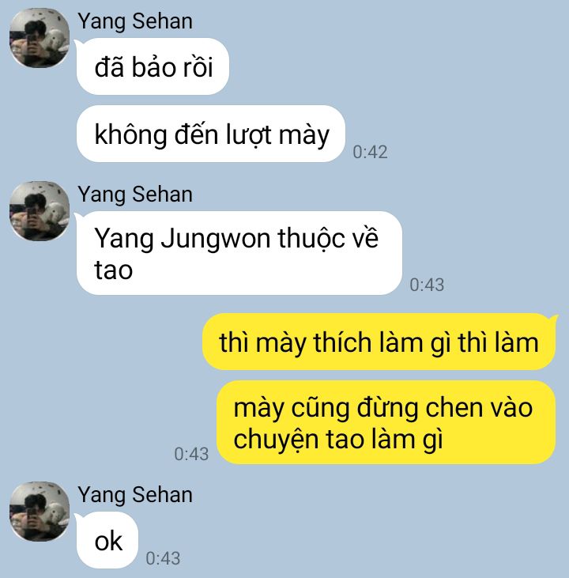Tap the 'Yang Jungwon thuộc về tao' bubble
This screenshot has height=578, width=569.
pyautogui.click(x=239, y=253)
